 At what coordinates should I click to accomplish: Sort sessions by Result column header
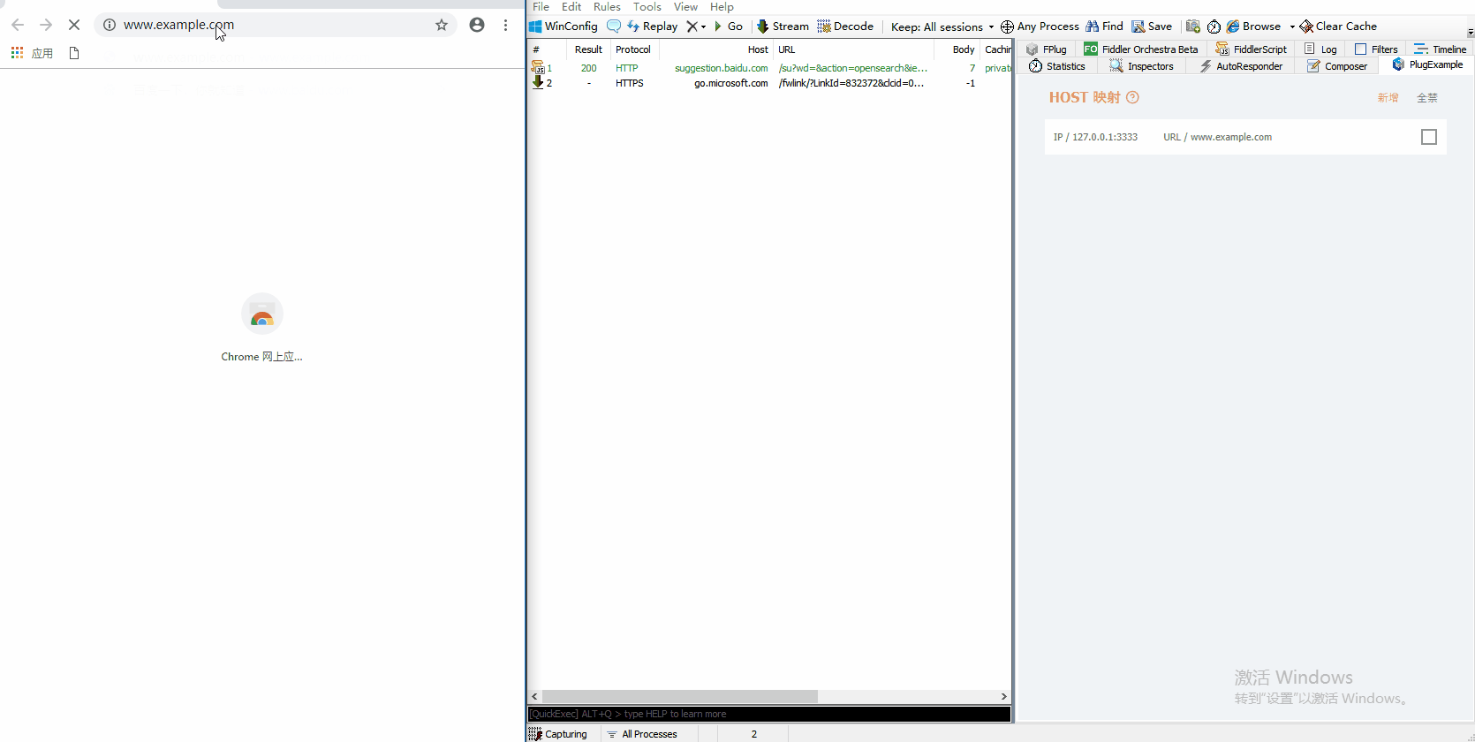click(x=588, y=49)
